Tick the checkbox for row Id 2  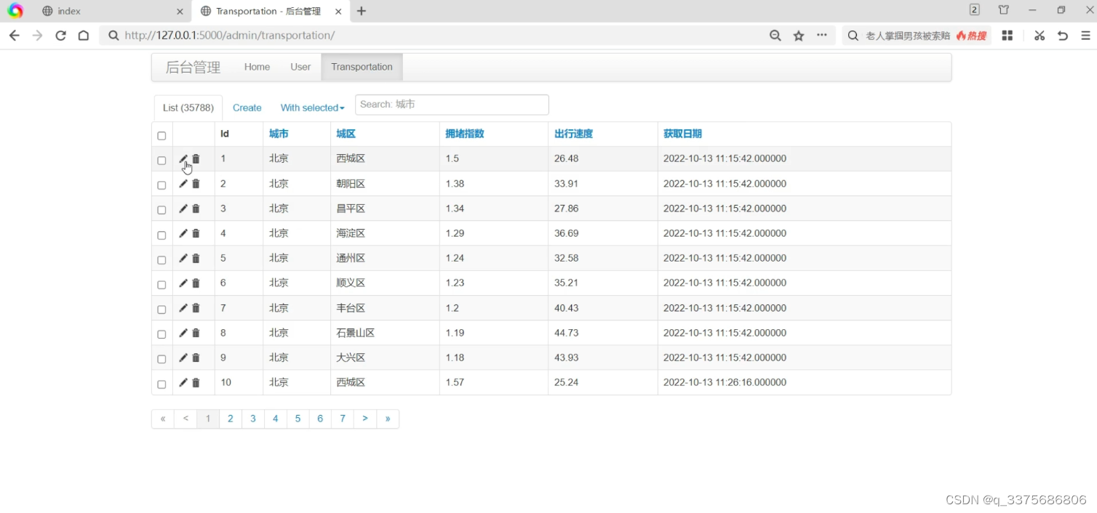pyautogui.click(x=161, y=185)
